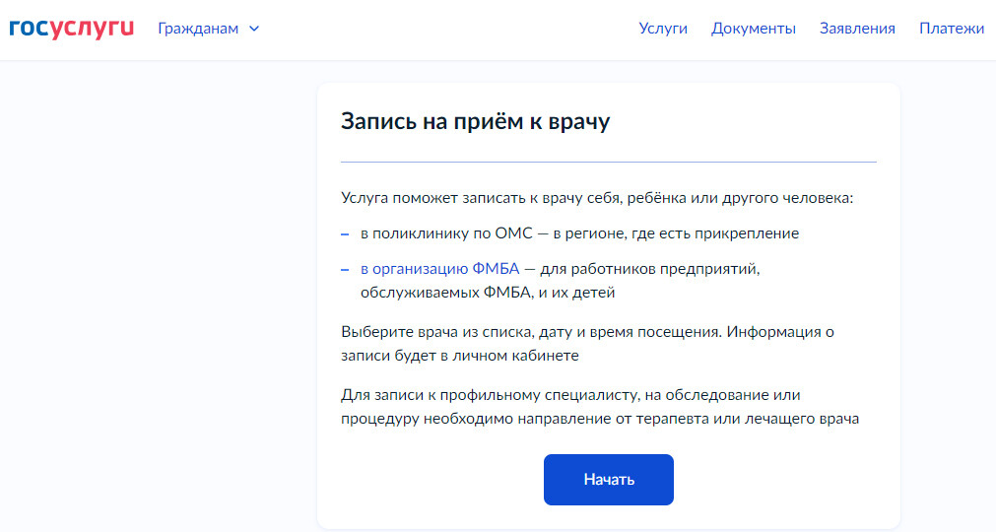Click the Госуслуги logo
This screenshot has width=996, height=532.
pos(71,28)
